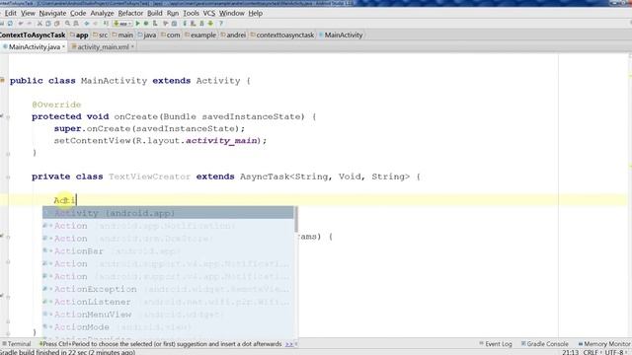
Task: Click the Paste icon in the toolbar
Action: (57, 24)
